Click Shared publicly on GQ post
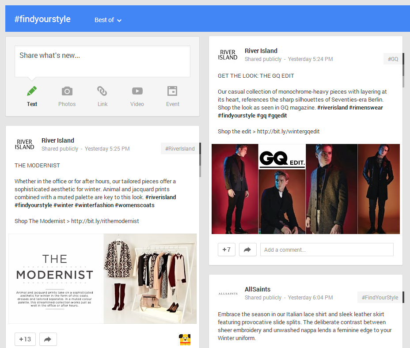The width and height of the screenshot is (410, 348). (263, 59)
